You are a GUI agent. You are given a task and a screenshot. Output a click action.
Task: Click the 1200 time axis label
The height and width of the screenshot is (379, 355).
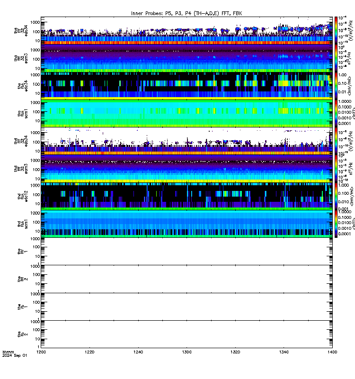pyautogui.click(x=41, y=352)
